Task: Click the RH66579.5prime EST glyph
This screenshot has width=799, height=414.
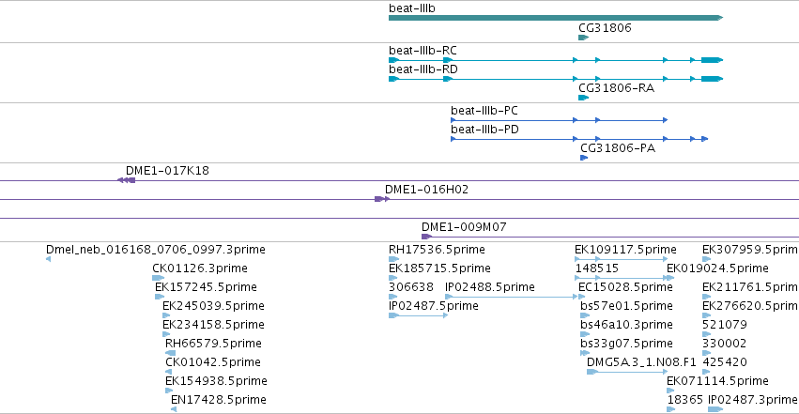Action: (x=170, y=353)
